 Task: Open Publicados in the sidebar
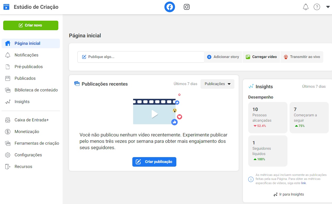point(31,78)
